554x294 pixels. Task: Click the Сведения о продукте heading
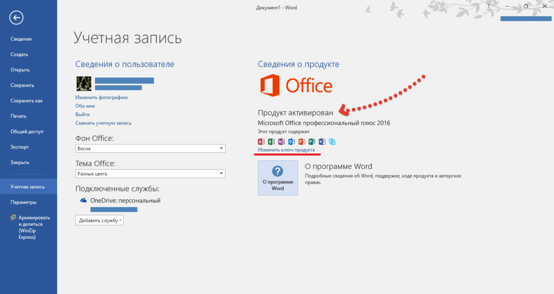[x=299, y=64]
